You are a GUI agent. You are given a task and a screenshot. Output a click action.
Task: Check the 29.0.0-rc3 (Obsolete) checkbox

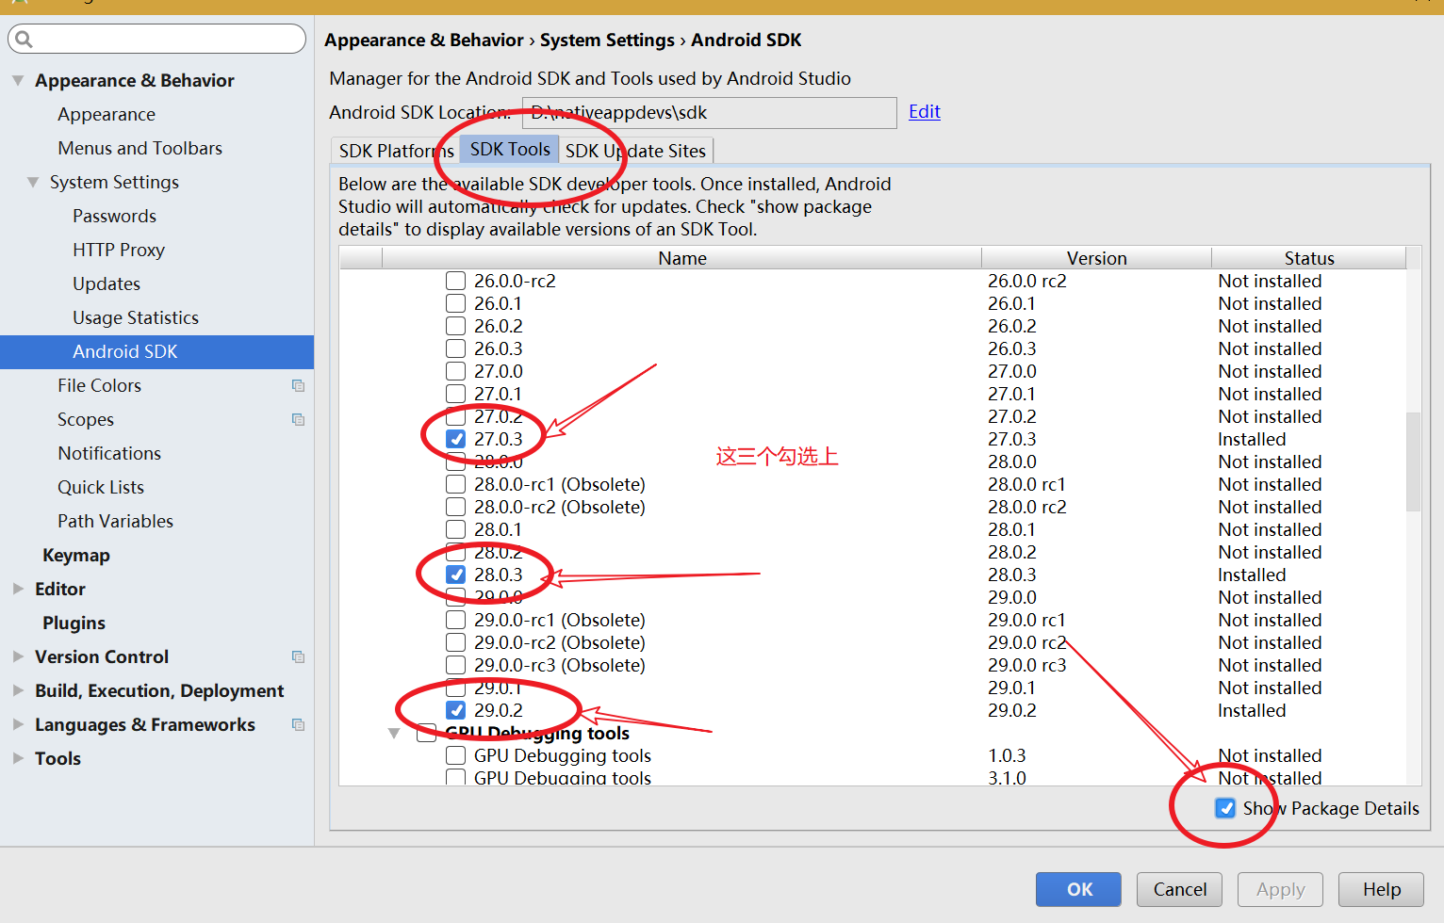[455, 665]
